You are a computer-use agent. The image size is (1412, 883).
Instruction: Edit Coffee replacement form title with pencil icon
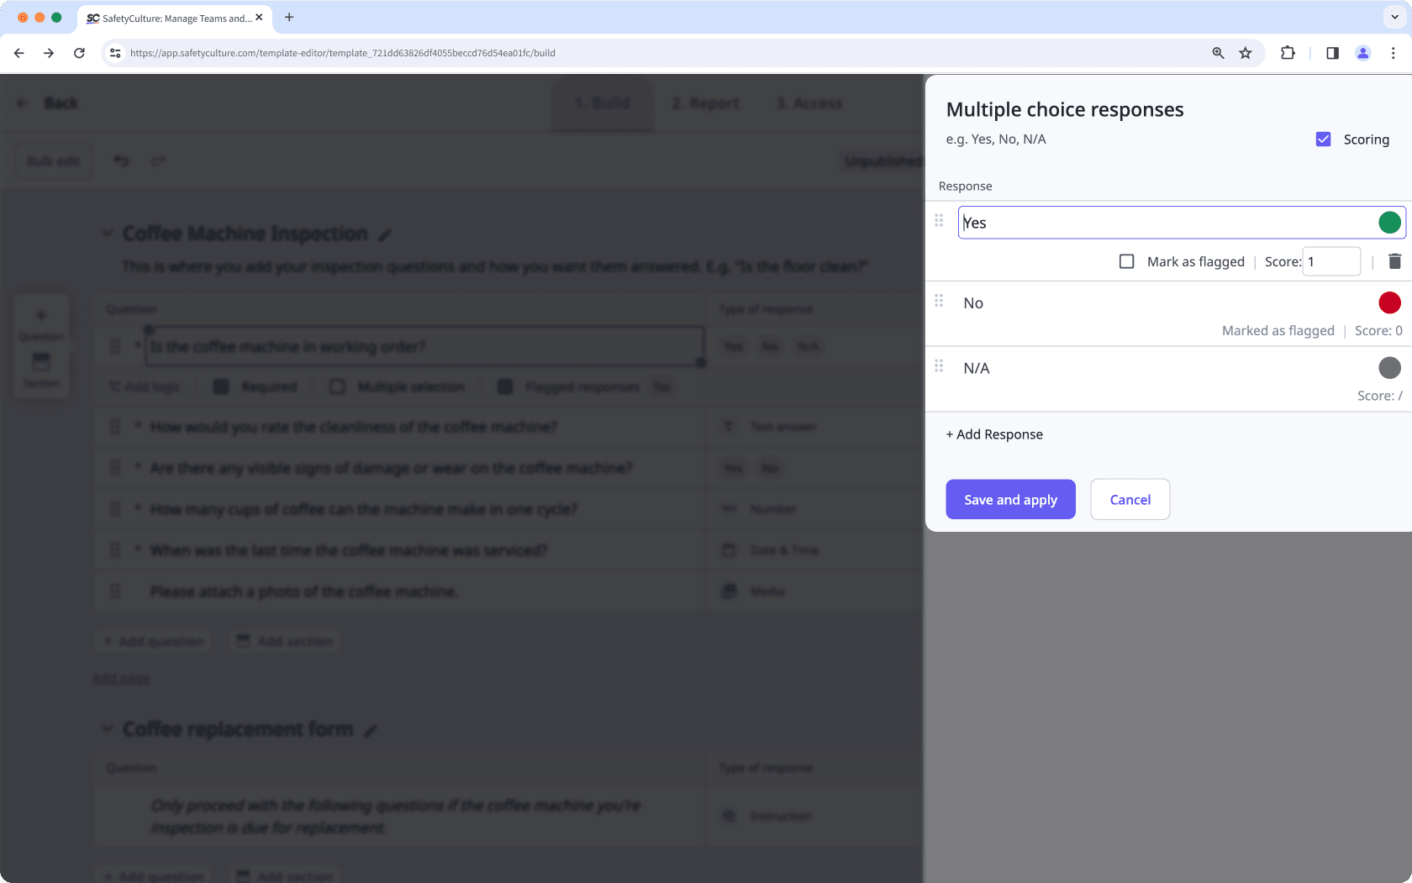tap(371, 730)
